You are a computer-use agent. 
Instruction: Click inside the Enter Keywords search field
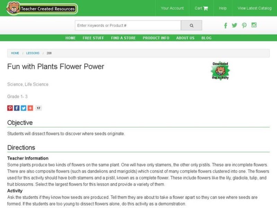[128, 25]
